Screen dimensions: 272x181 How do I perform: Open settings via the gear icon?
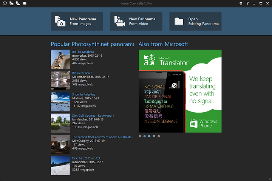[241, 3]
